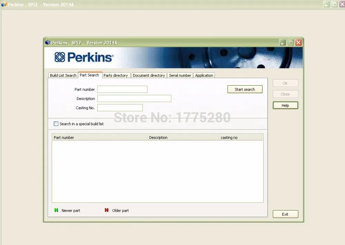Viewport: 345px width, 245px height.
Task: Click the greyed-out OK button
Action: click(285, 83)
